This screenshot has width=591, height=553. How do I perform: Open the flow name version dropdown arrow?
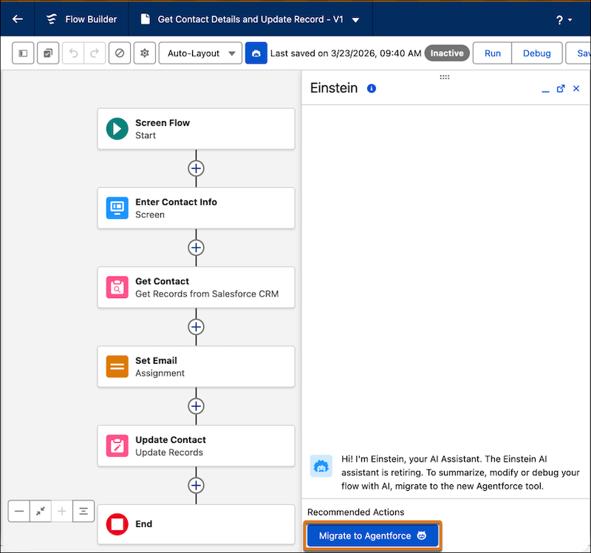click(355, 20)
